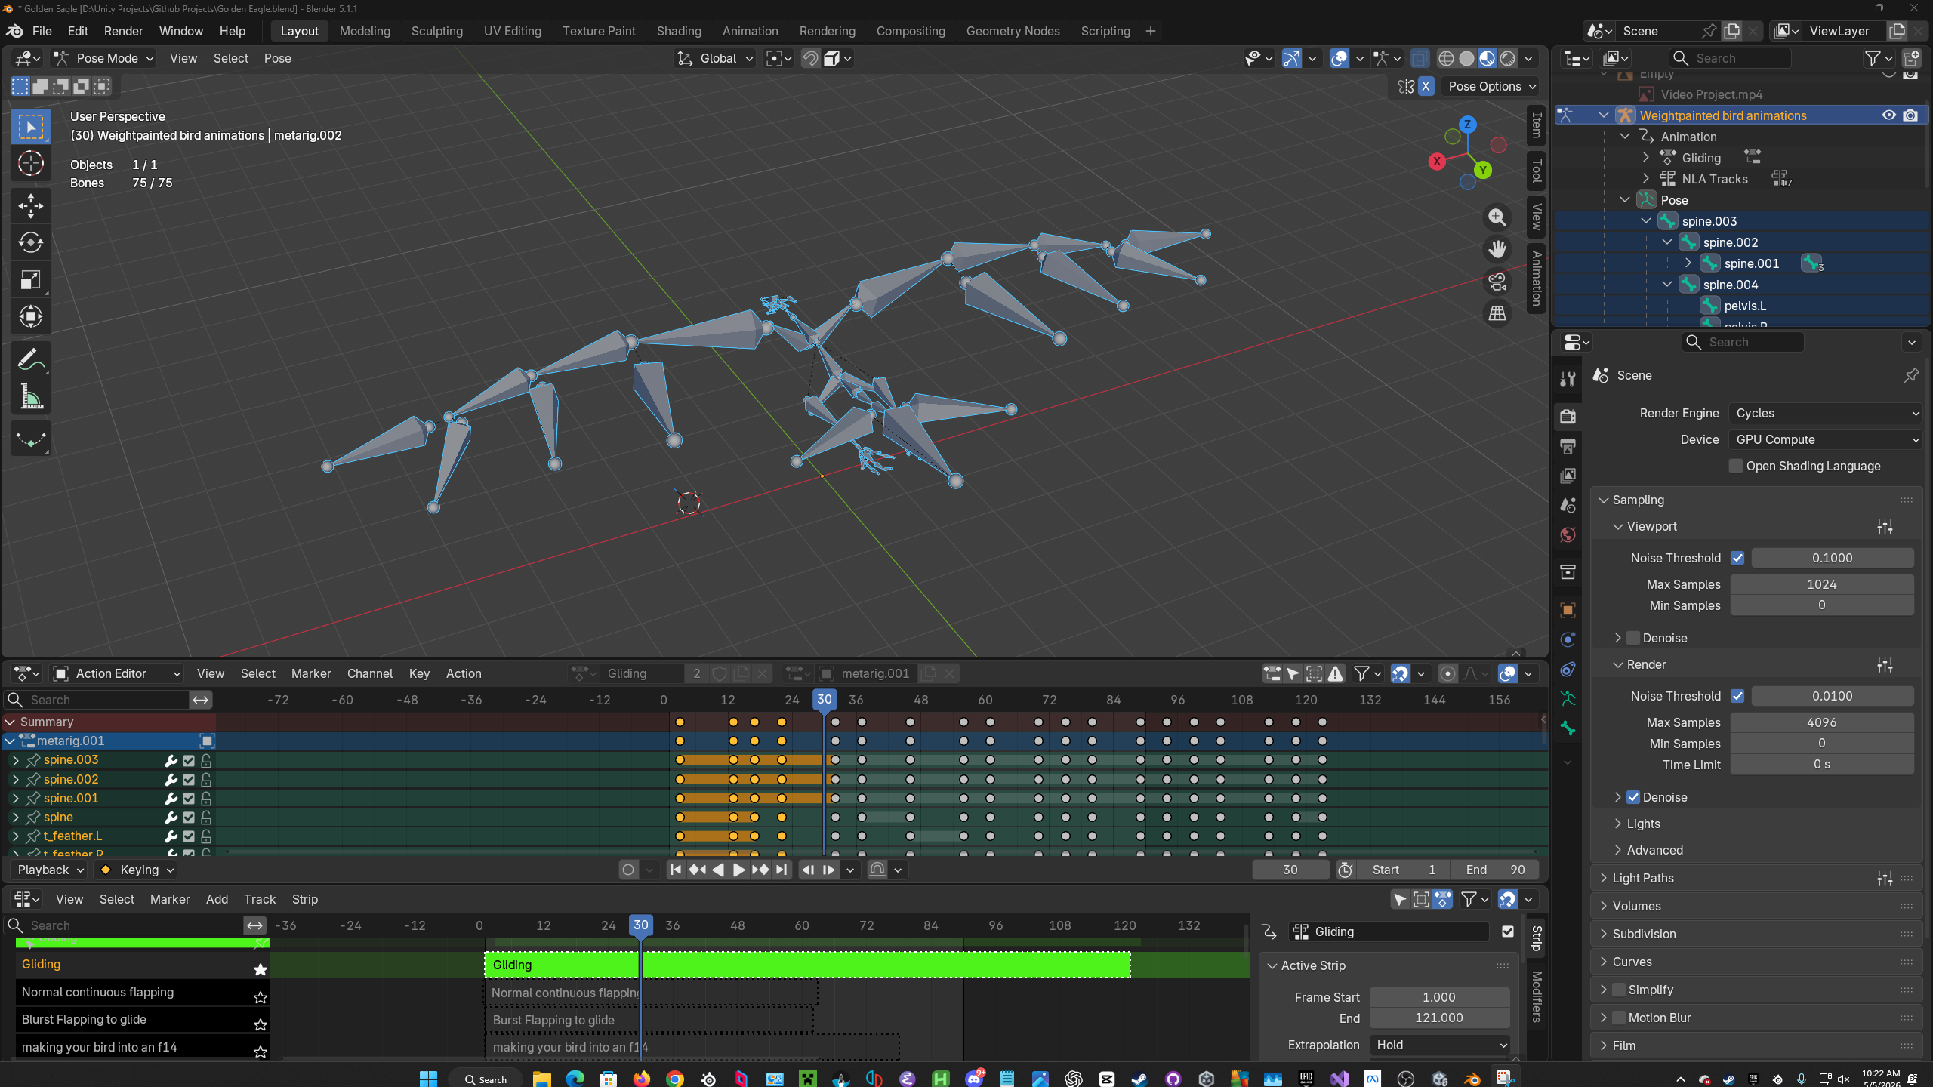Switch to orthographic grid view icon
The height and width of the screenshot is (1087, 1933).
tap(1497, 313)
